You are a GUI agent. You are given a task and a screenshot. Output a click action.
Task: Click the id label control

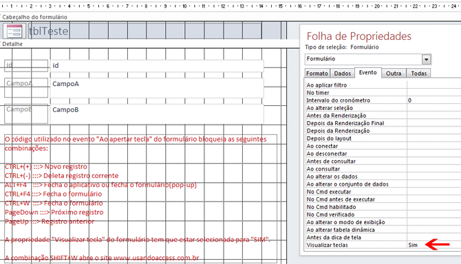pyautogui.click(x=26, y=65)
